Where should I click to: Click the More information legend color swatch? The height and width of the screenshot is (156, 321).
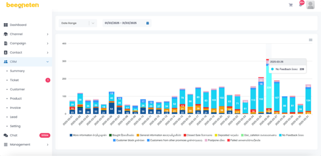(x=71, y=135)
